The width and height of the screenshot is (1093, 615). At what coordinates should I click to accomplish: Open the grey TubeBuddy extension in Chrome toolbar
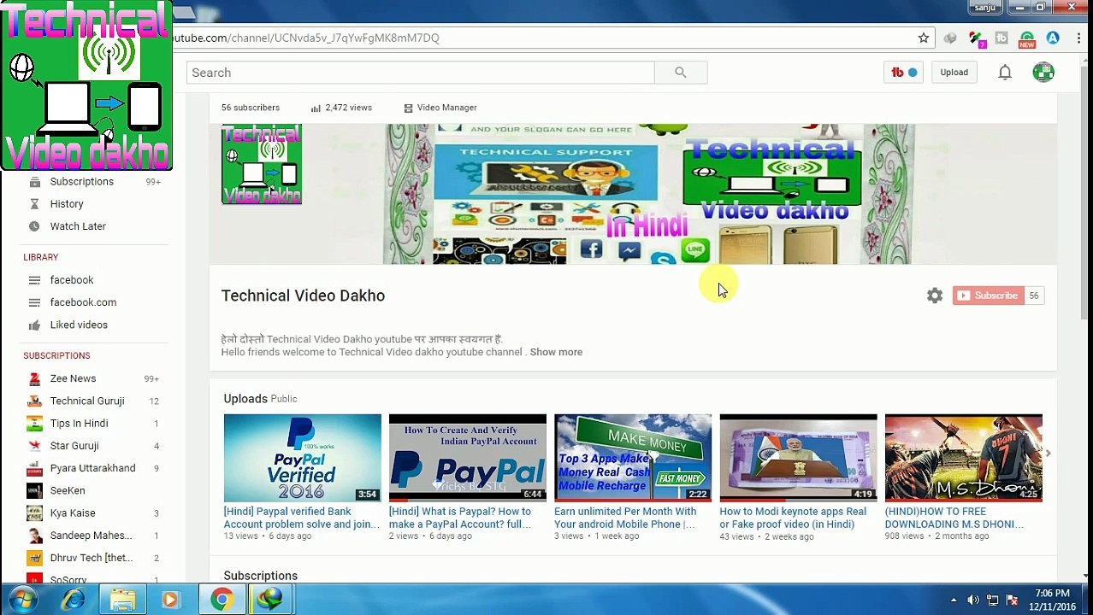coord(1001,38)
